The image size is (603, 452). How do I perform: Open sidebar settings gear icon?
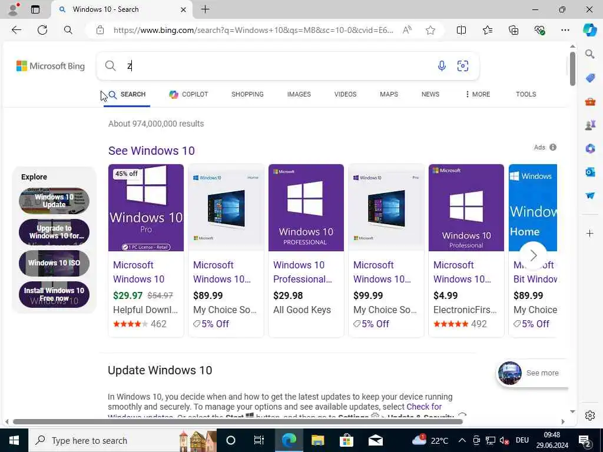tap(590, 416)
